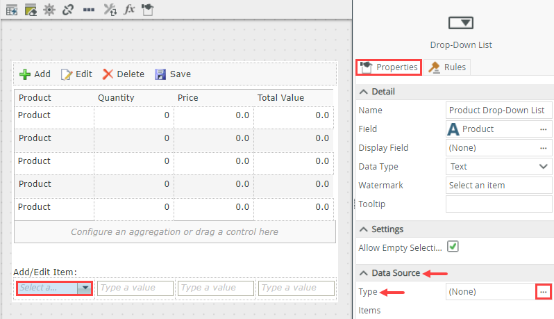The image size is (554, 319).
Task: Click the pointing-hand properties toolbar icon
Action: click(x=147, y=10)
